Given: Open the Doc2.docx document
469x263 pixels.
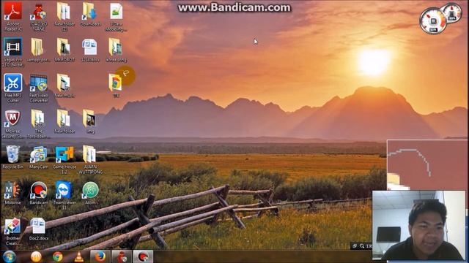Looking at the screenshot, I should tap(39, 229).
